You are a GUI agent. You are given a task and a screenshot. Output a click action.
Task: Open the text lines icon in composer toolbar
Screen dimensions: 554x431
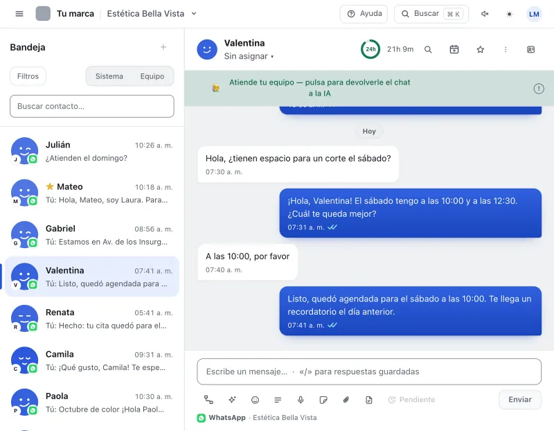tap(278, 400)
